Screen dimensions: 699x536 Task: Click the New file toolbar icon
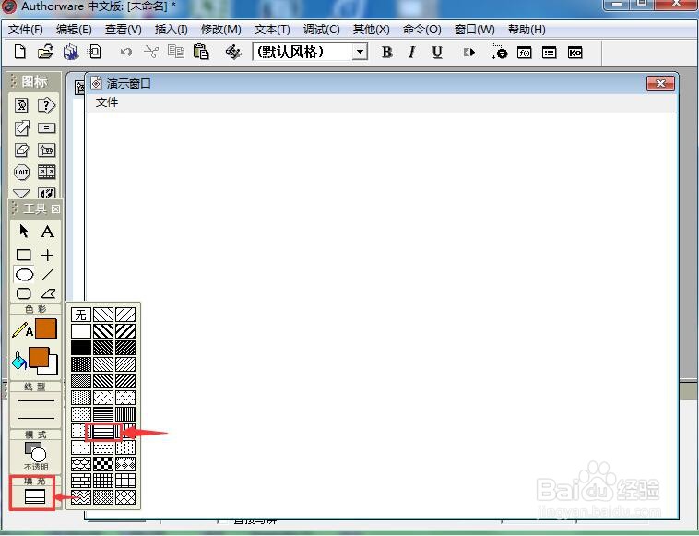(19, 53)
